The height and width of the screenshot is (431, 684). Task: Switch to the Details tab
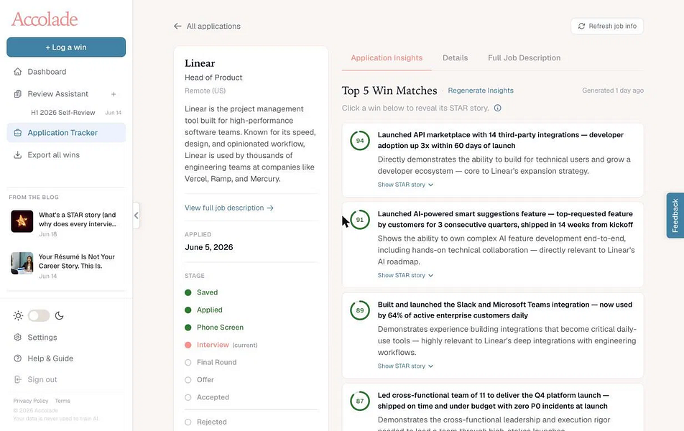[x=455, y=58]
